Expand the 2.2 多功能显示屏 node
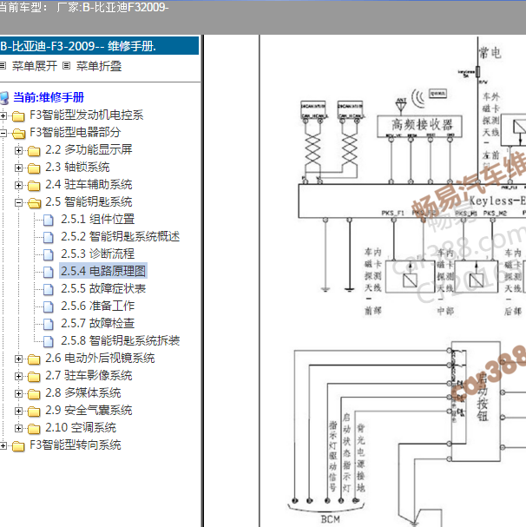Screen dimensions: 526x527 point(18,150)
